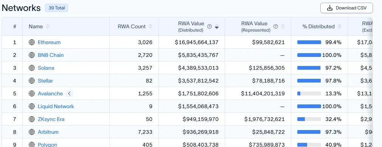
Task: Click the globe icon beside ZKsync Era
Action: (32, 119)
